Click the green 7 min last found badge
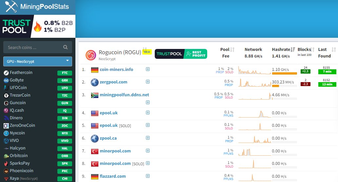 [x=327, y=72]
